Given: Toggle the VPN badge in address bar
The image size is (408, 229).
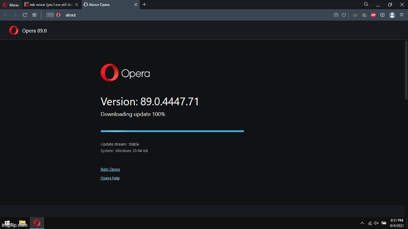Looking at the screenshot, I should [50, 15].
